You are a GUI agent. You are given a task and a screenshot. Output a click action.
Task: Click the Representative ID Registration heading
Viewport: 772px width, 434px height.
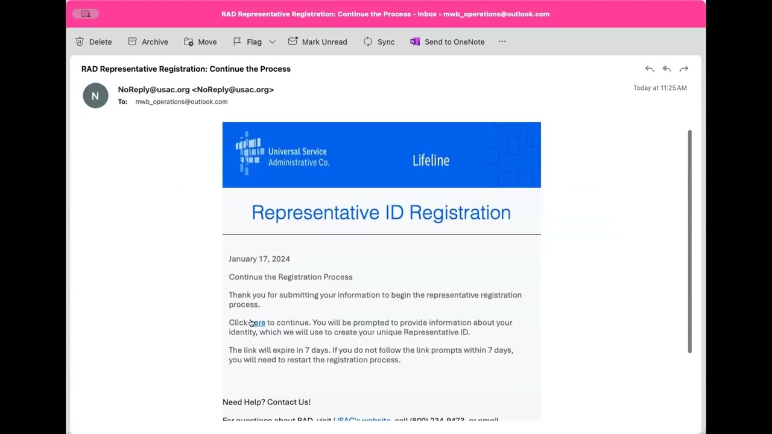tap(381, 213)
